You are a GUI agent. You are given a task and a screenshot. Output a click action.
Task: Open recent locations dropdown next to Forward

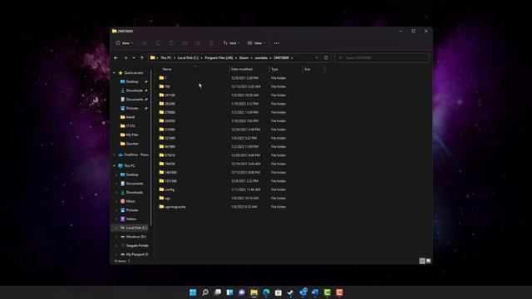point(134,58)
